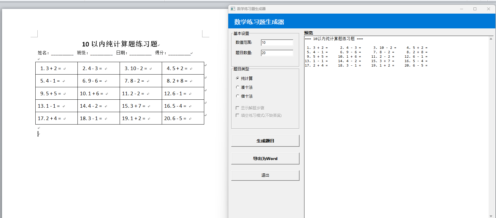496x218 pixels.
Task: Click preview problem '20. 6 - 5 ='
Action: pyautogui.click(x=416, y=65)
